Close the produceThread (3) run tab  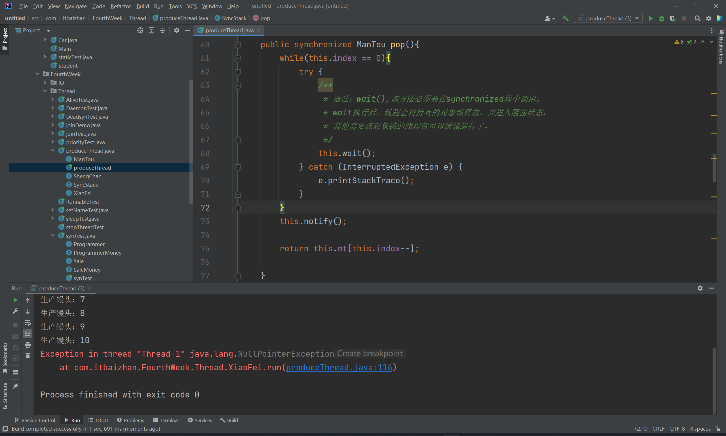pos(89,288)
